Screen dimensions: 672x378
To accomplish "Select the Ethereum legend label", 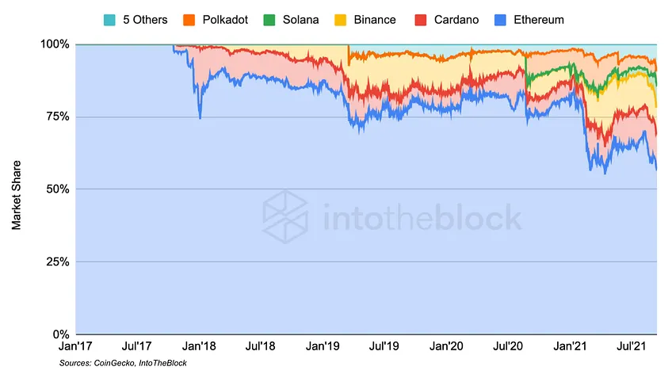I will 539,20.
